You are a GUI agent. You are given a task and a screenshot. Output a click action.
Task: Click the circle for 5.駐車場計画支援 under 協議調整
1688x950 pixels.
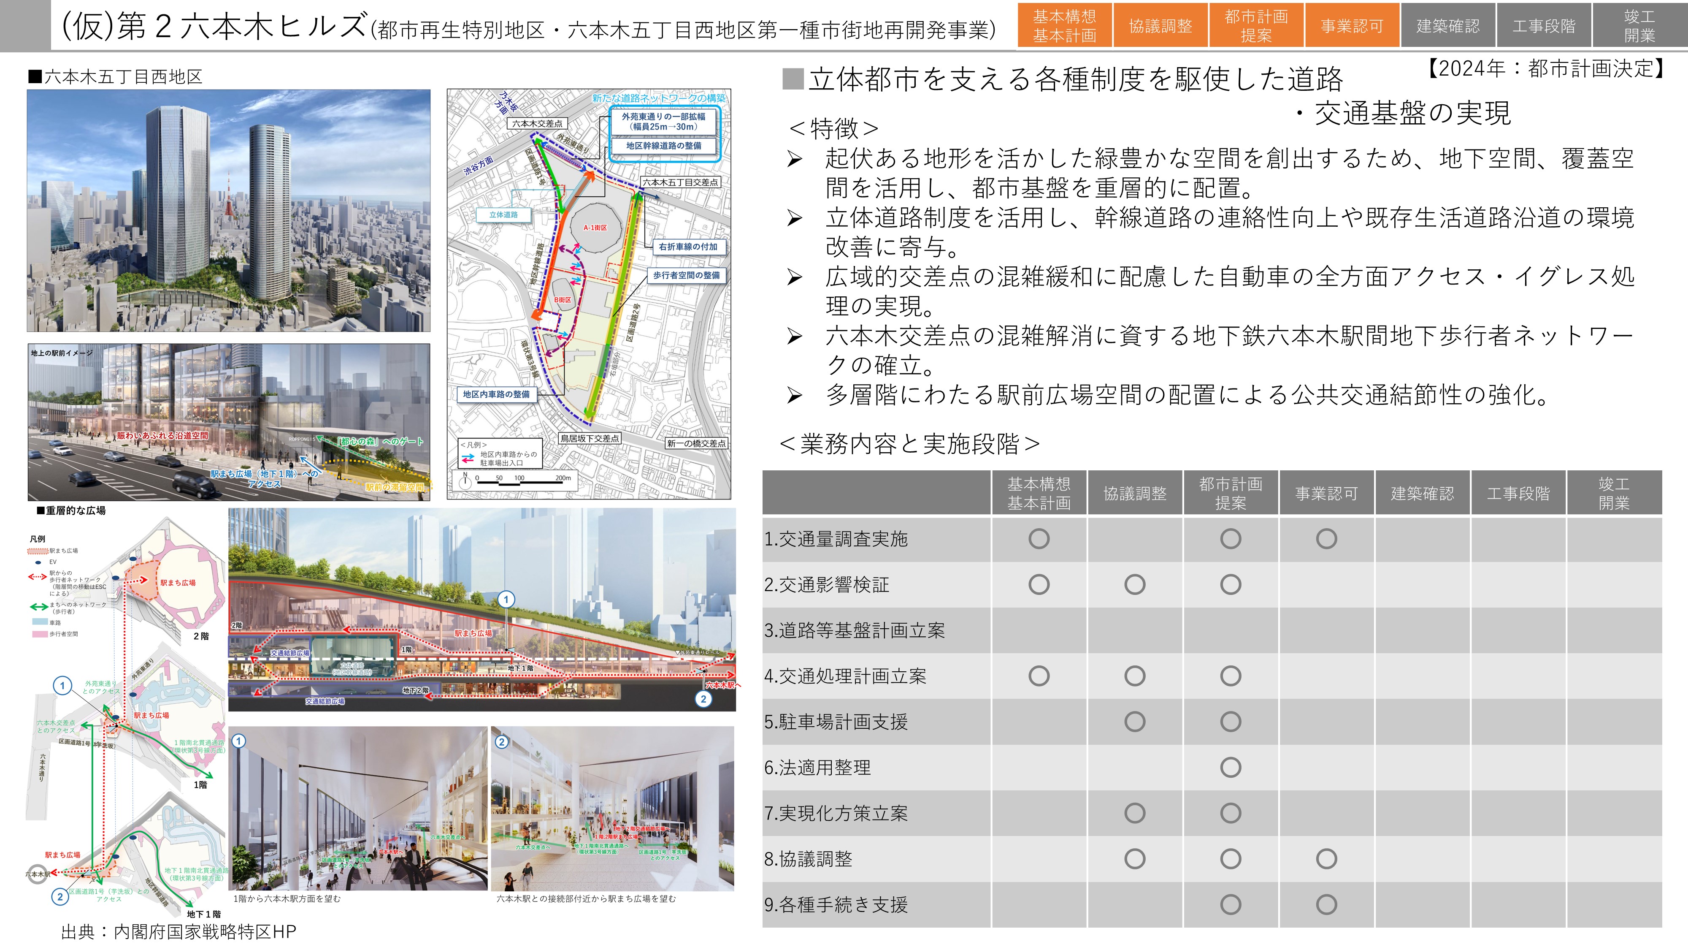pos(1135,722)
